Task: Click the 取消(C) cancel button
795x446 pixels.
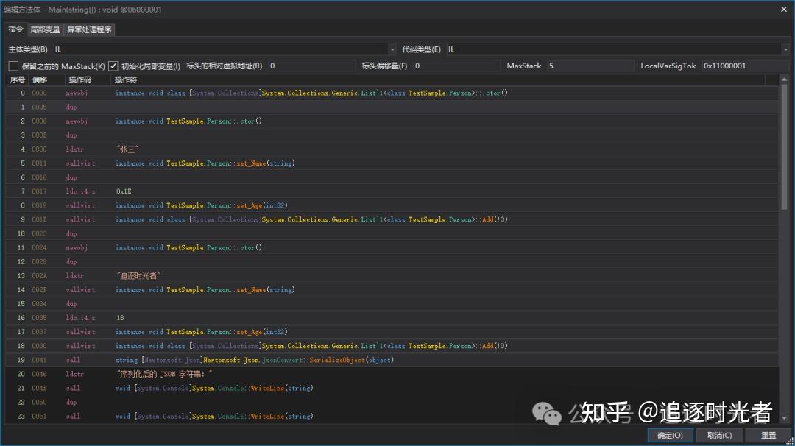Action: point(720,435)
